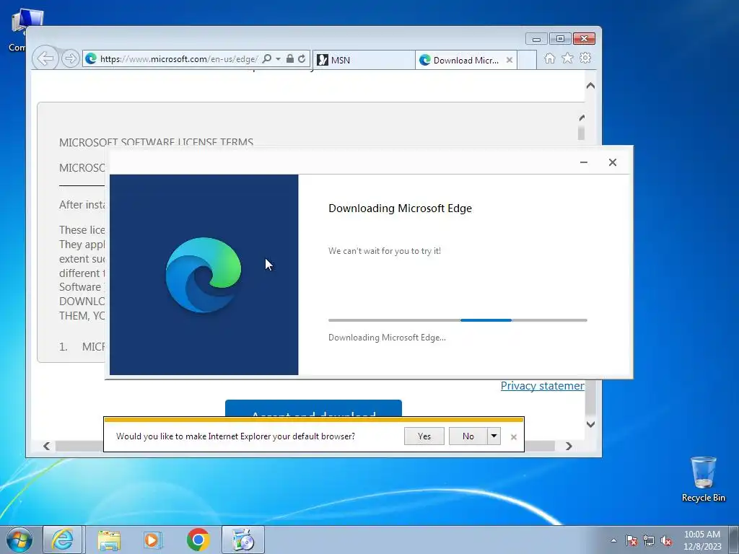Dismiss the default browser notification bar
The image size is (739, 554).
tap(514, 437)
